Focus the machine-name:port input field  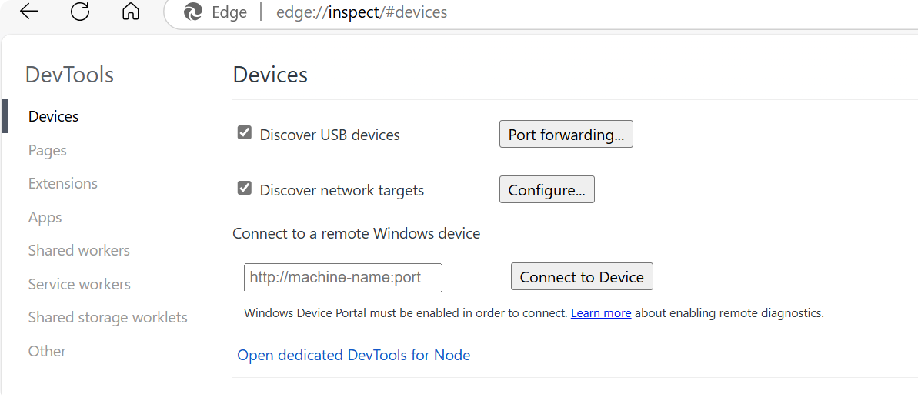[x=342, y=278]
